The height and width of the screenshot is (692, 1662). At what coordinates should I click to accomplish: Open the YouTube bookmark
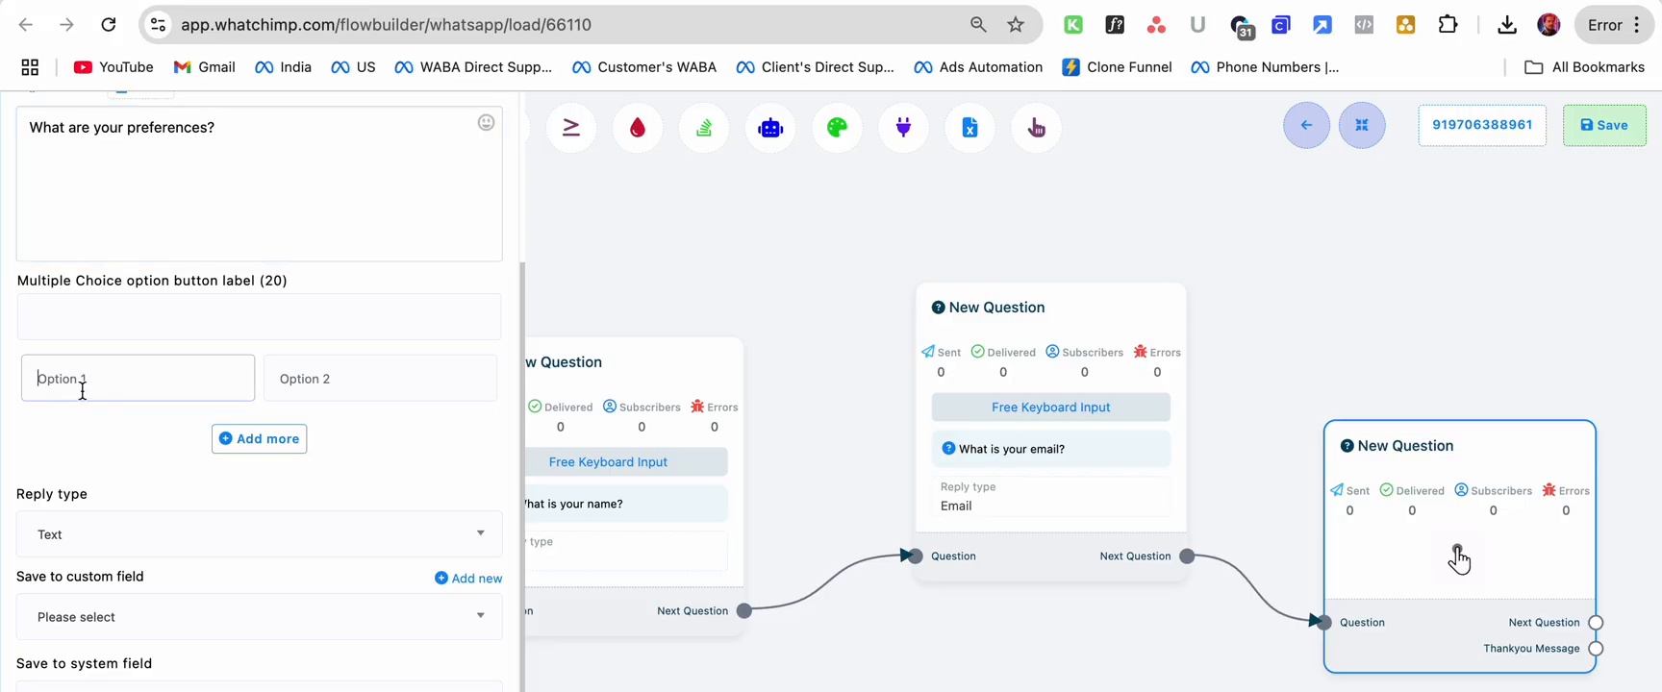click(x=113, y=67)
